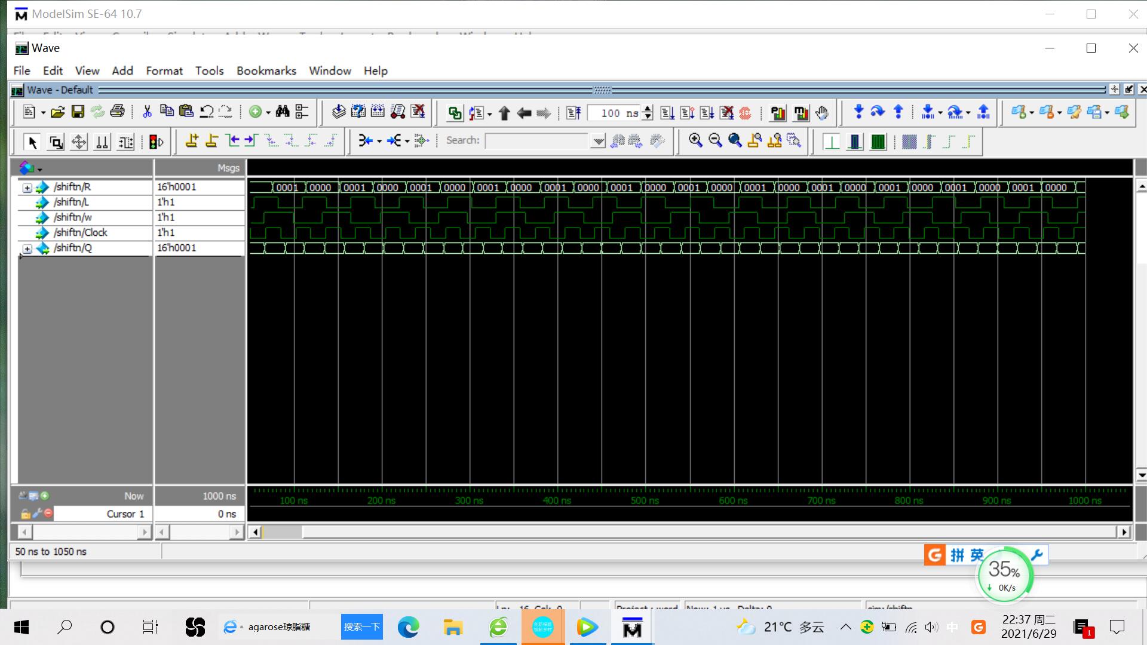Click the Break simulation hand icon
Screen dimensions: 1147x645
coord(822,112)
